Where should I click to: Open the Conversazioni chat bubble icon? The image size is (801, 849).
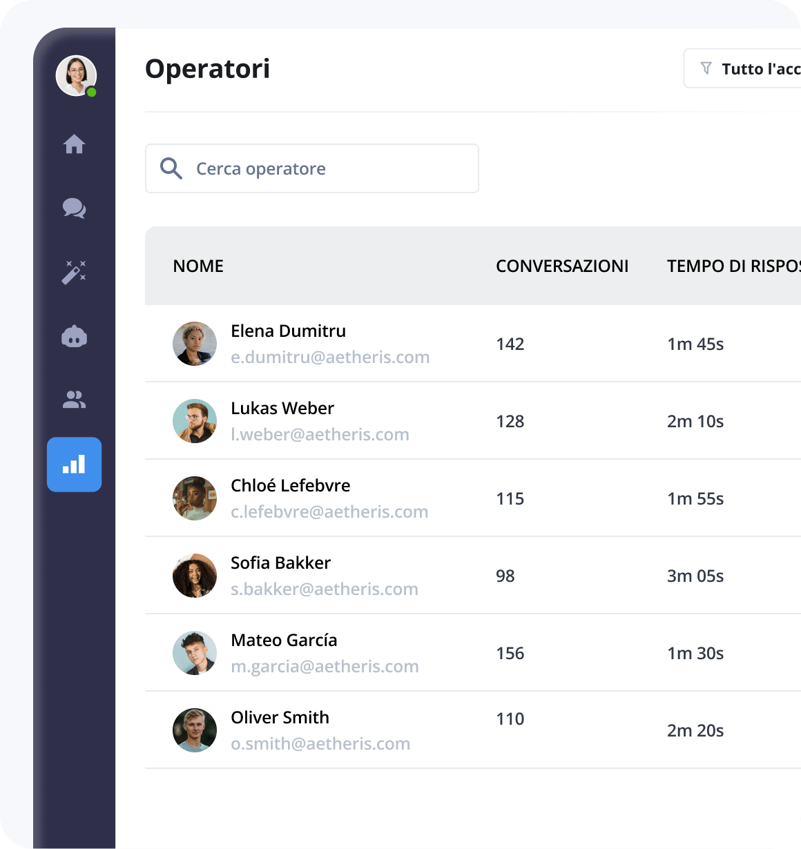(x=74, y=208)
